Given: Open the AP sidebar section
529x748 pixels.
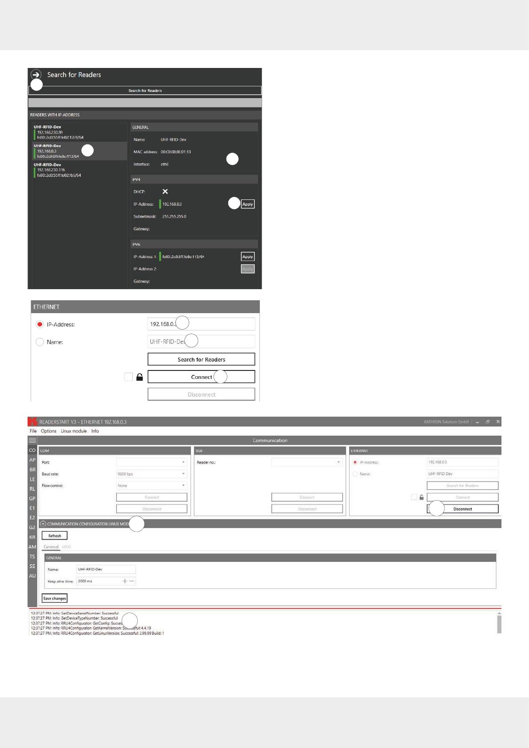Looking at the screenshot, I should point(32,460).
